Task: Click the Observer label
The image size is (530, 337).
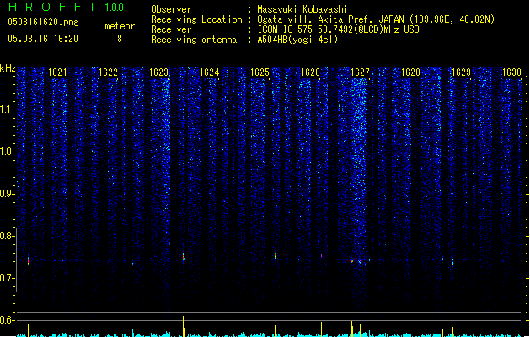Action: pos(171,9)
